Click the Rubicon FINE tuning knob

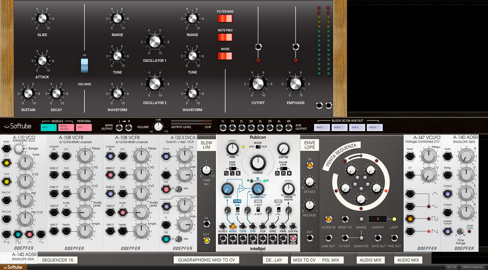pyautogui.click(x=232, y=148)
